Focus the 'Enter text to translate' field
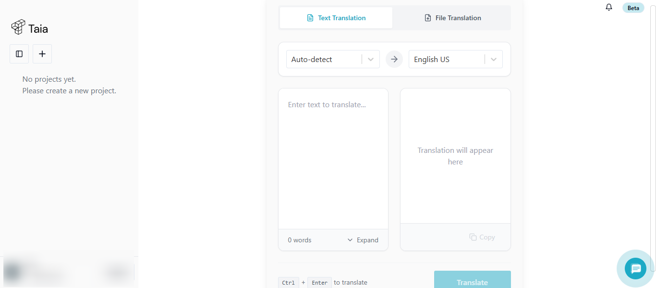Viewport: 656px width, 288px height. tap(333, 159)
